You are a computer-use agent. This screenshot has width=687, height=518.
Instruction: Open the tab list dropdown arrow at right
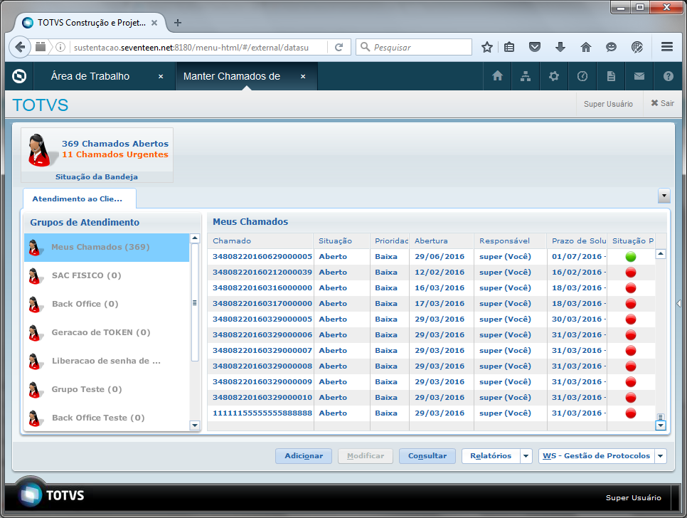664,196
